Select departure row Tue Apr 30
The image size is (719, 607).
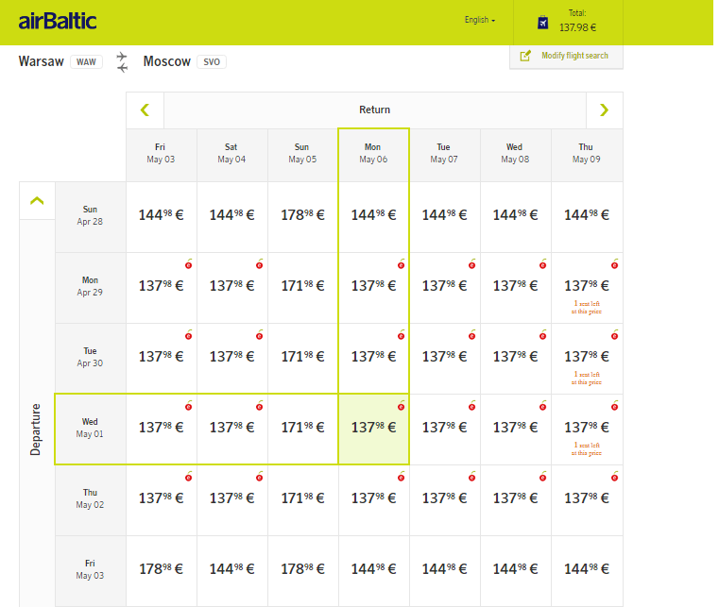91,358
